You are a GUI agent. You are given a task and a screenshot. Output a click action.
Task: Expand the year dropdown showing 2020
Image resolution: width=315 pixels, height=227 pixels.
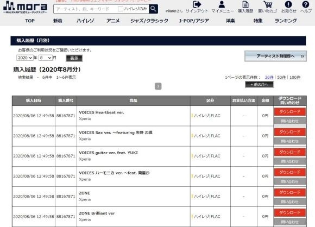click(x=25, y=58)
